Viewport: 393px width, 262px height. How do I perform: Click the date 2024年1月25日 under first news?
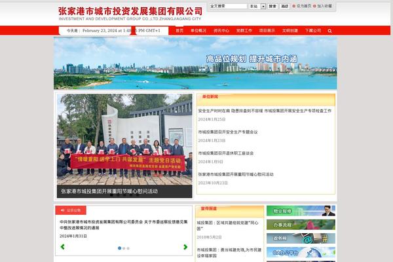point(212,119)
